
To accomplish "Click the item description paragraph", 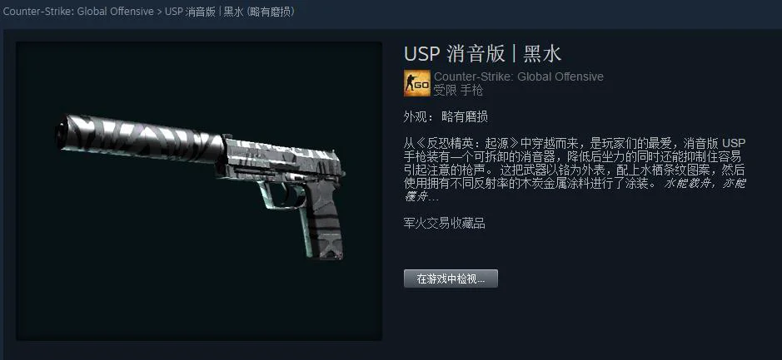I will [x=575, y=170].
